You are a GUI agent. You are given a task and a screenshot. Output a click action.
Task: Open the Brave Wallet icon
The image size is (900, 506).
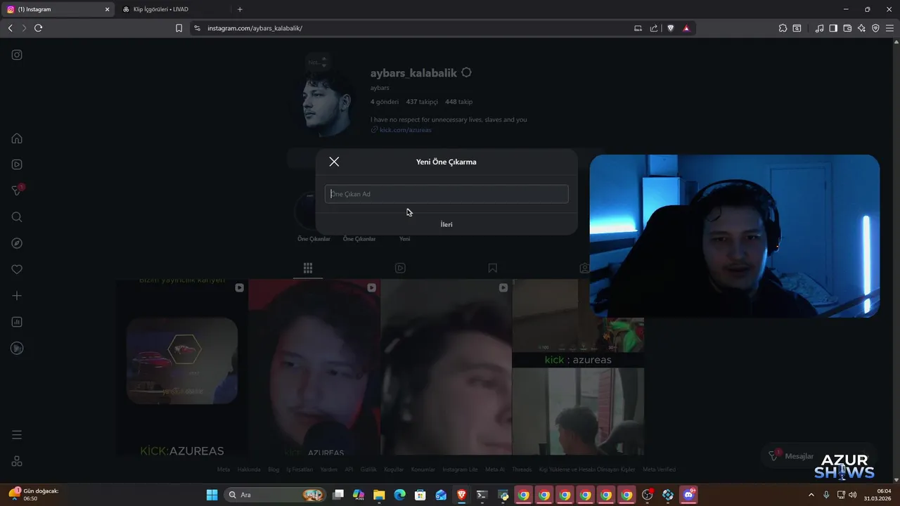click(x=847, y=28)
